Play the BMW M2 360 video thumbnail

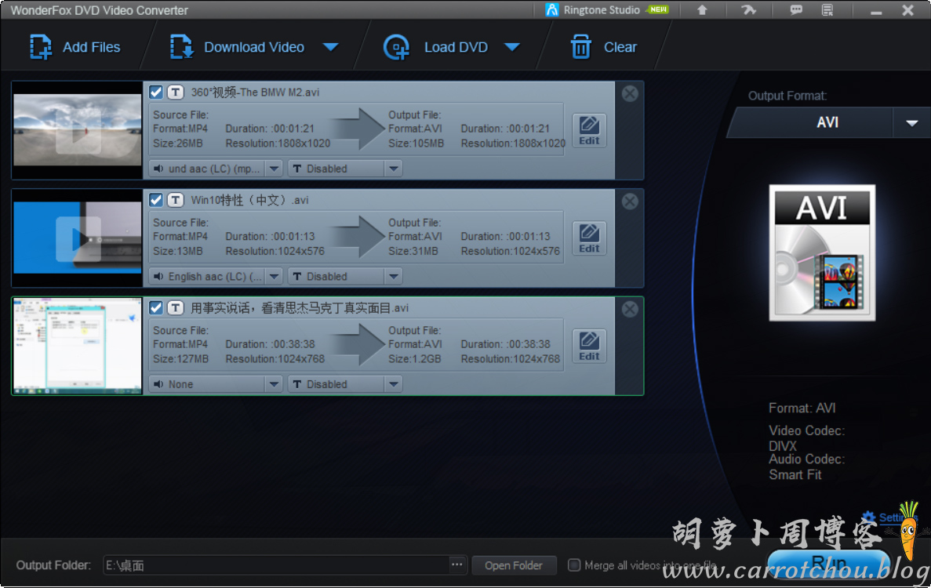pyautogui.click(x=78, y=130)
